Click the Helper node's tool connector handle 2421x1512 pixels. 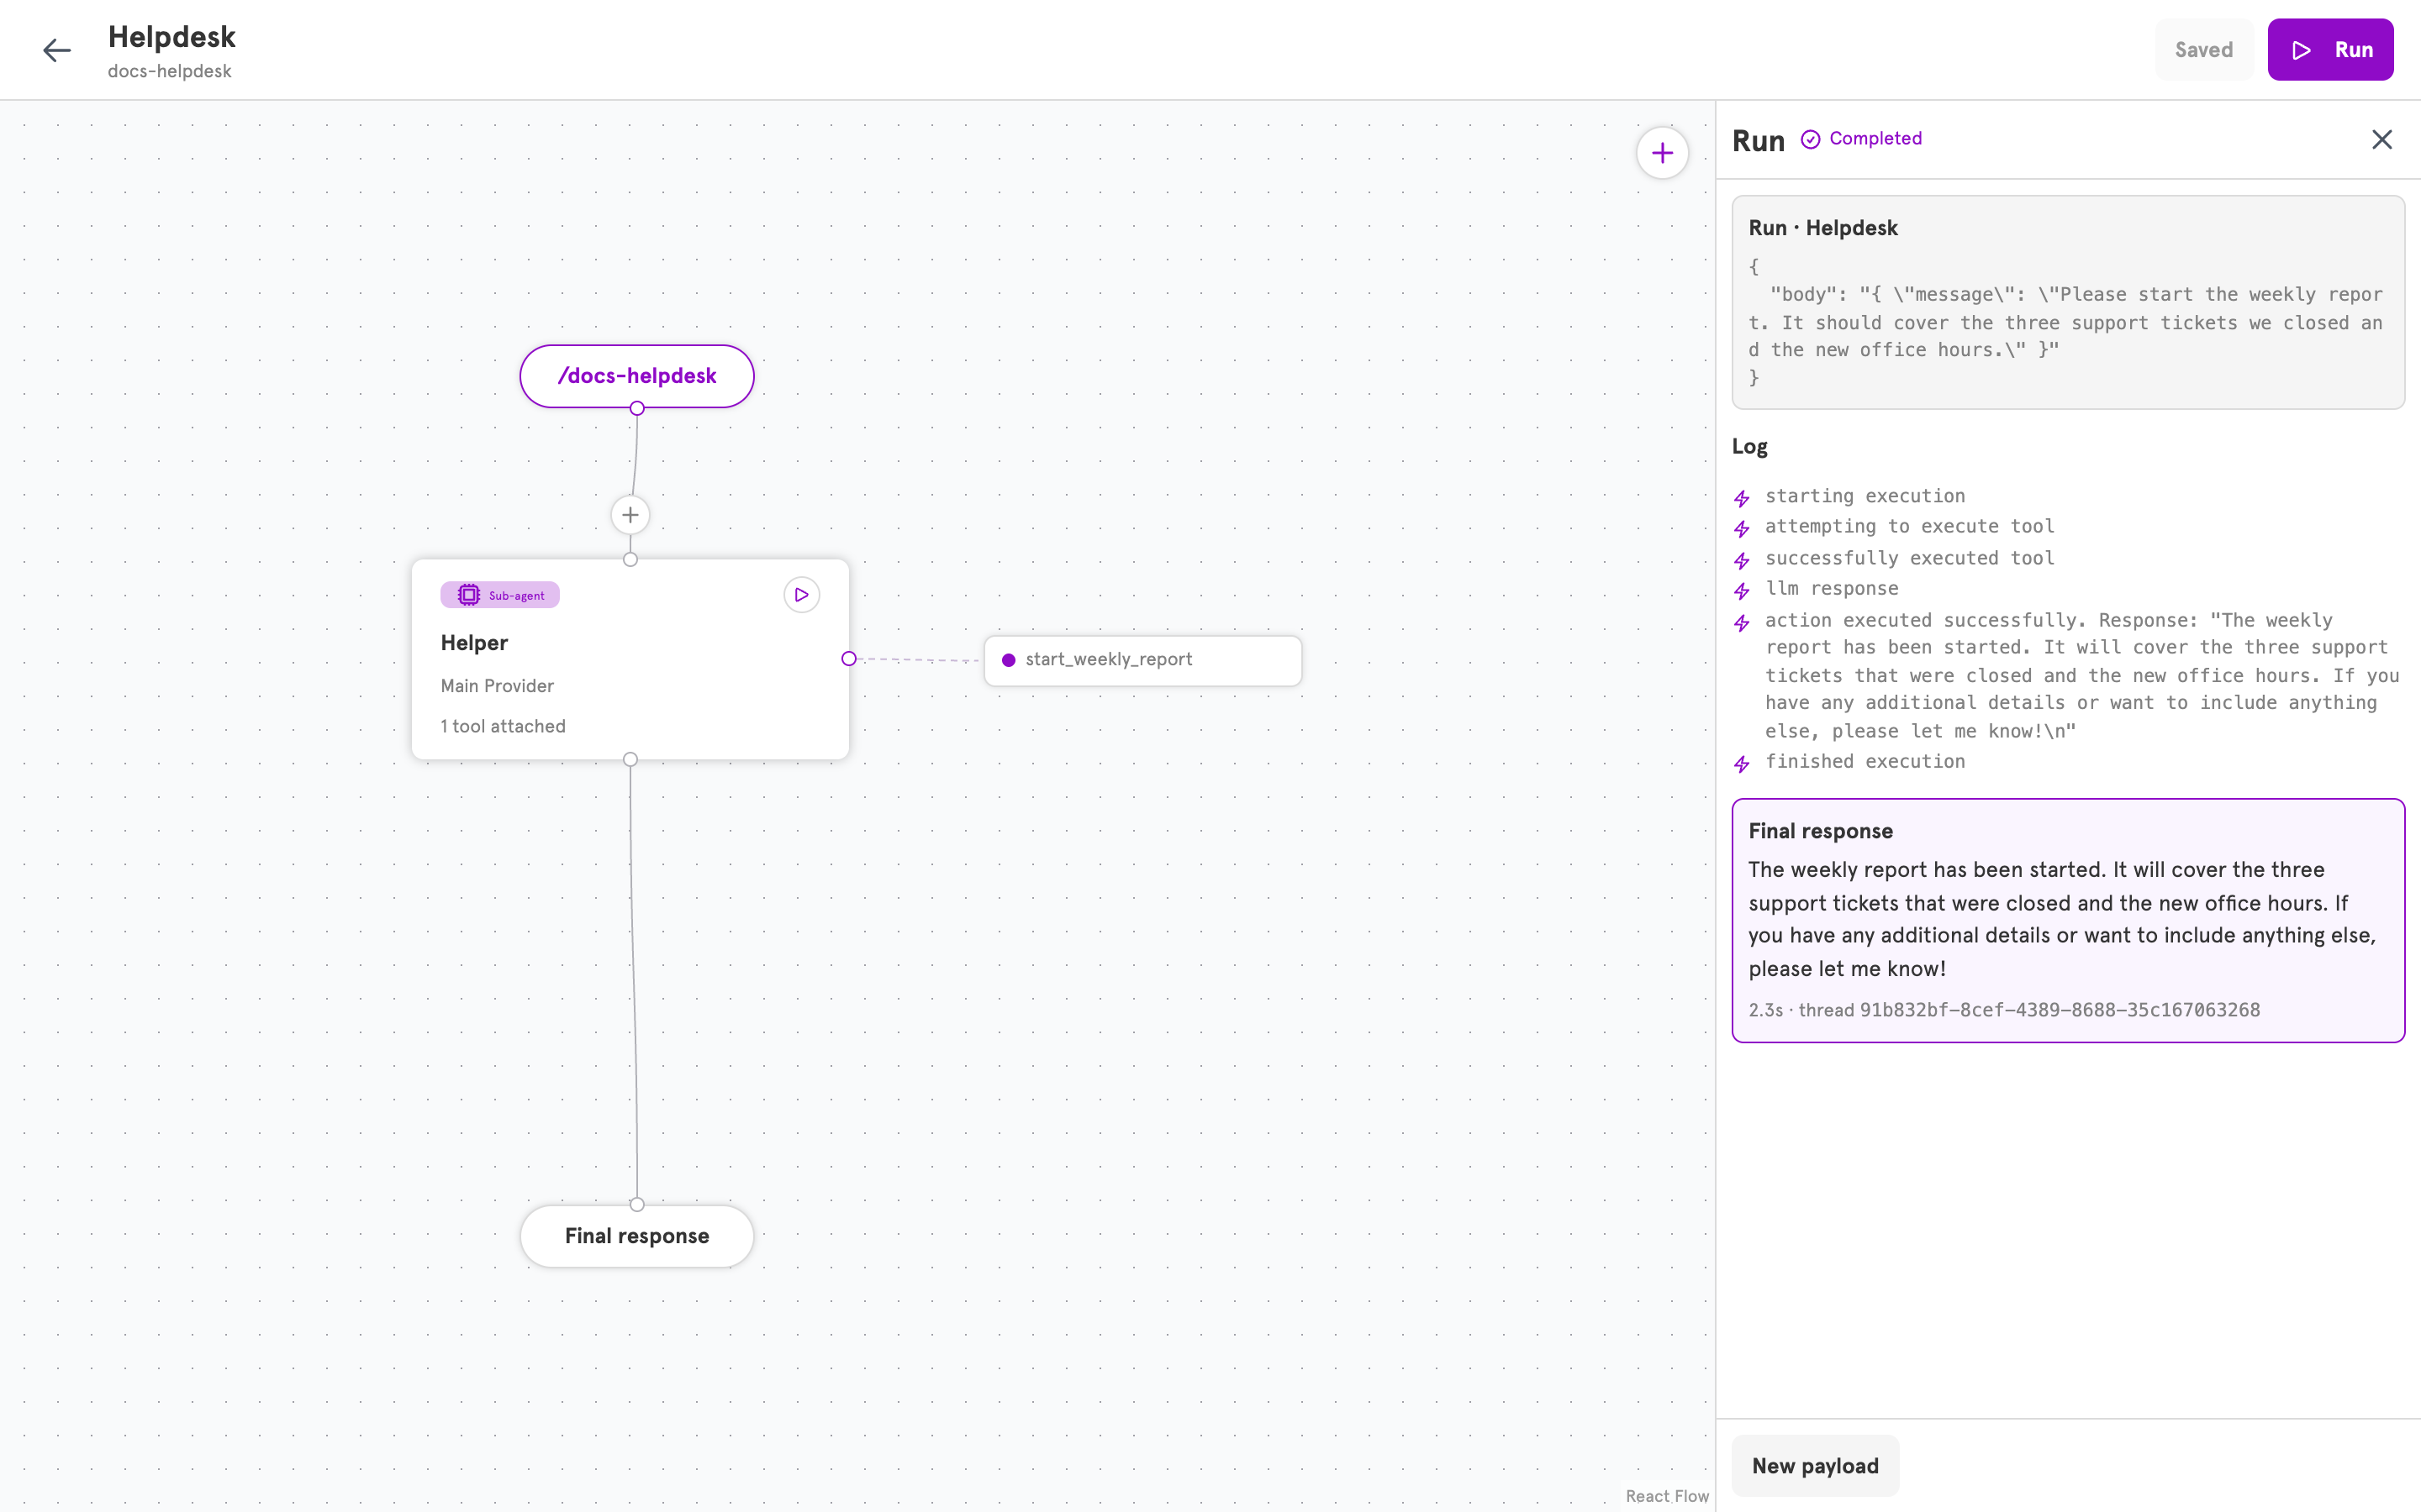848,658
